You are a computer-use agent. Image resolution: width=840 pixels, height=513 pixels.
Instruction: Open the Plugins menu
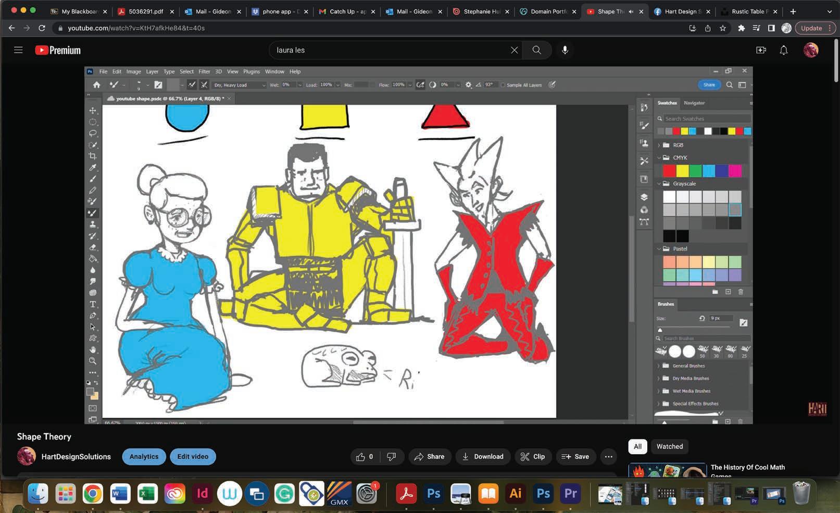click(252, 71)
